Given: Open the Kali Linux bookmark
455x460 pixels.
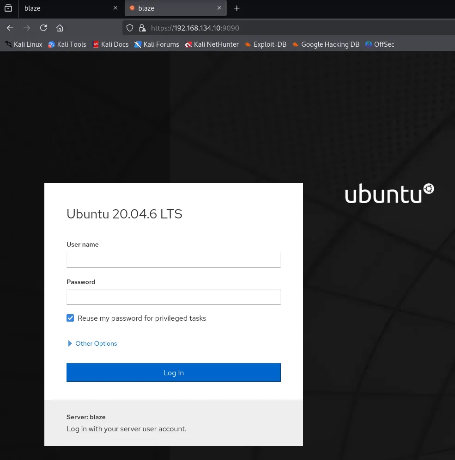Looking at the screenshot, I should [24, 44].
